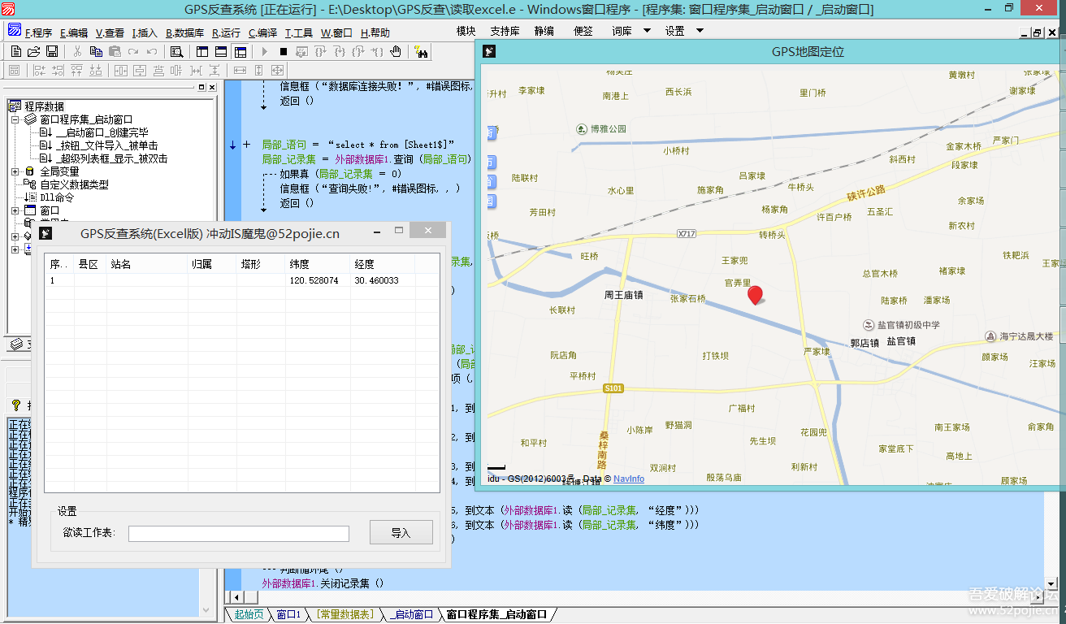Select the Dll命令 tree item
This screenshot has height=624, width=1066.
click(57, 197)
